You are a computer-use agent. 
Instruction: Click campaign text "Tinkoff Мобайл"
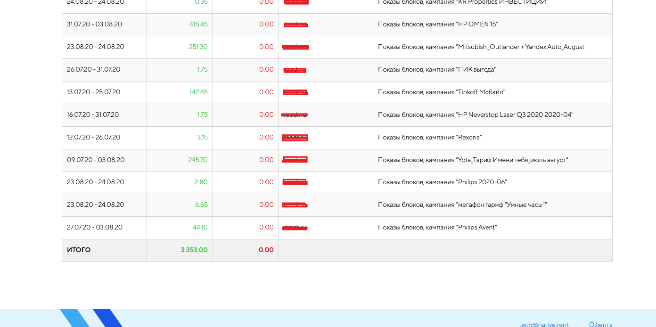pos(481,92)
